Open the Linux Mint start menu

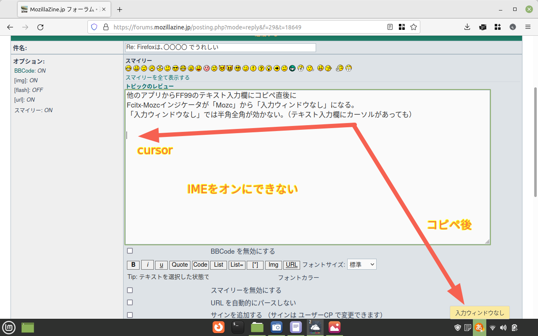(x=9, y=327)
